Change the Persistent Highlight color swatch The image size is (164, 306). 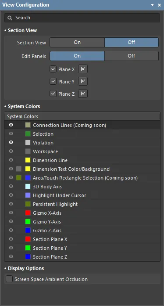28,204
